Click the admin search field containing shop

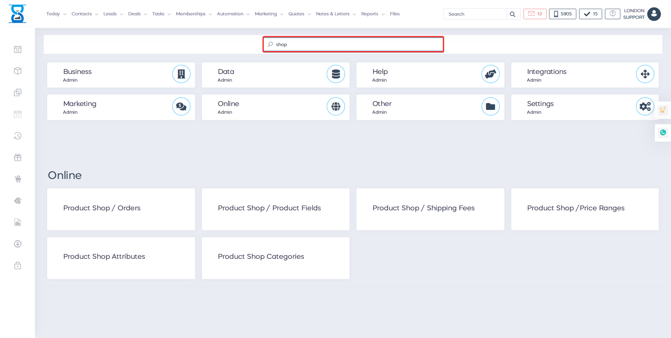353,44
